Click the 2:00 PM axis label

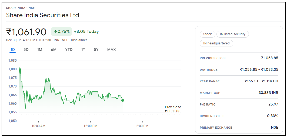coord(142,126)
